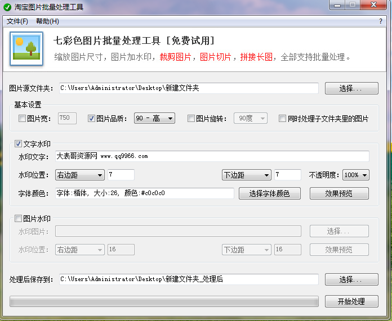This screenshot has height=321, width=392.
Task: Click the question mark help icon
Action: pos(381,21)
